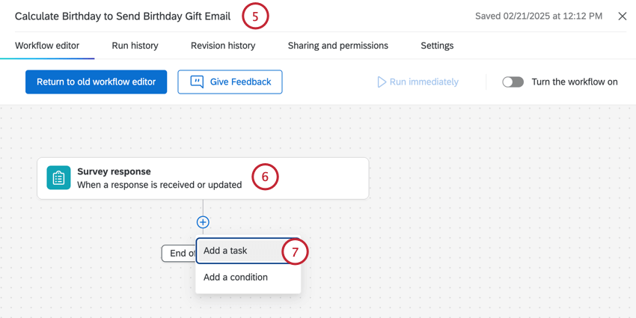Click the step 5 numbered marker
Screen dimensions: 636x318
point(254,16)
